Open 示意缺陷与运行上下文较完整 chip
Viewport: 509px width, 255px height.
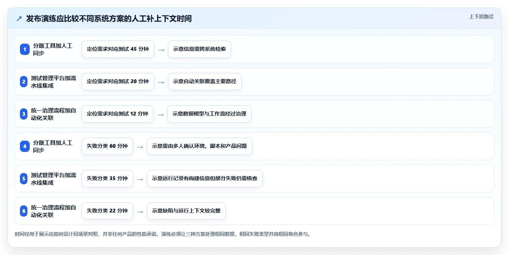(x=186, y=211)
